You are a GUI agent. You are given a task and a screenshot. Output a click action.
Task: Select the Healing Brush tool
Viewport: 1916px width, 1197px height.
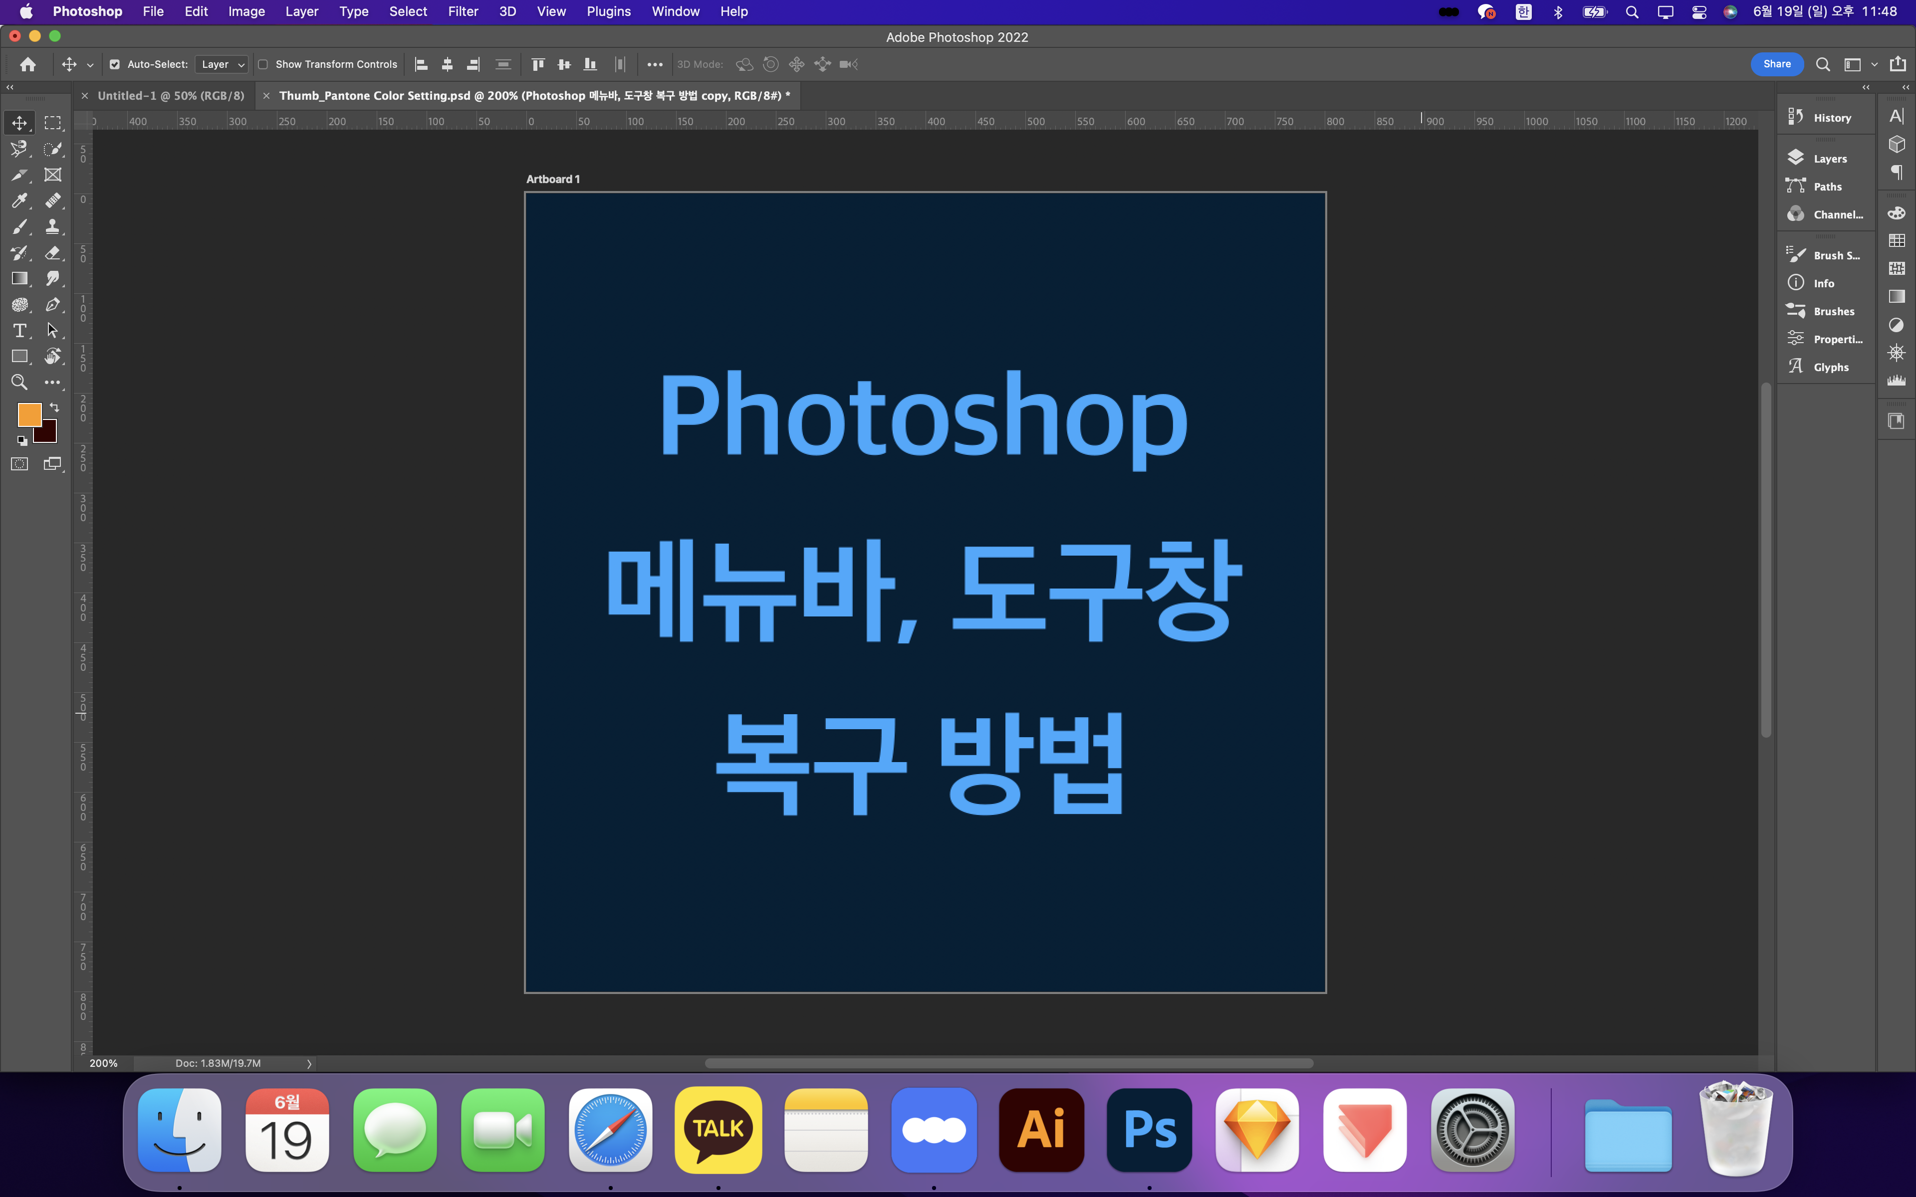52,200
